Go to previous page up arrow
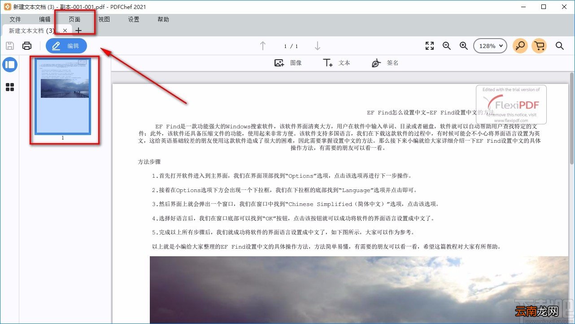Image resolution: width=575 pixels, height=324 pixels. pyautogui.click(x=263, y=46)
